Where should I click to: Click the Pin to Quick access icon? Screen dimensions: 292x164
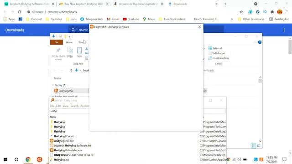(58, 50)
